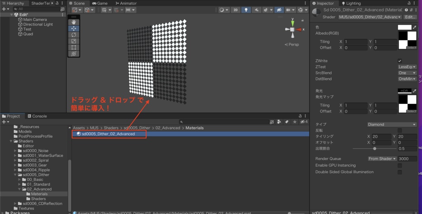Open the ZTest dropdown
Image resolution: width=422 pixels, height=214 pixels.
tap(407, 67)
